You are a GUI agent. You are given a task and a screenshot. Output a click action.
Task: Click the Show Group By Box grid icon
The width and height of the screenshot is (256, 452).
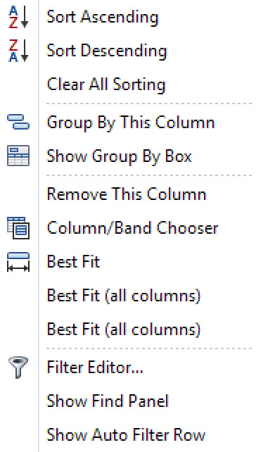tap(18, 156)
